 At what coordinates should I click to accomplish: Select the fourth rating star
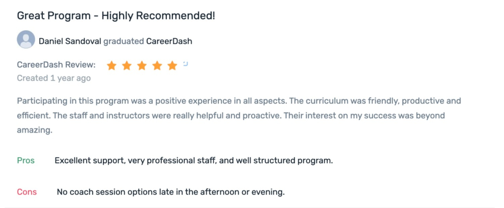[157, 65]
